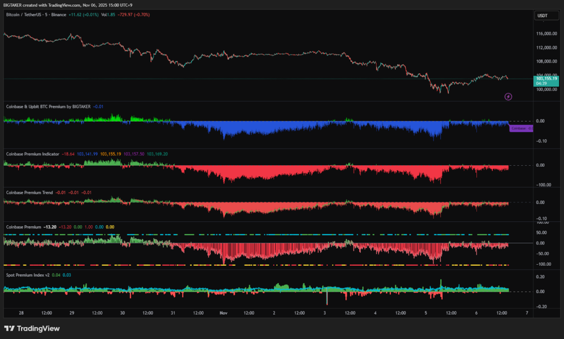Click the blue 0.03 Spot Premium value

(x=67, y=275)
